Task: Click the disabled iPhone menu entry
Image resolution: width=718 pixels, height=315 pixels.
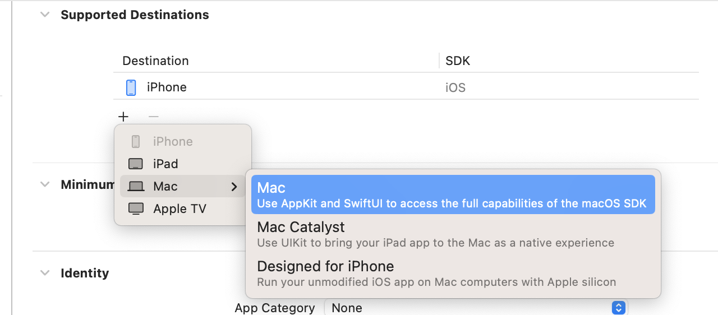Action: (183, 141)
